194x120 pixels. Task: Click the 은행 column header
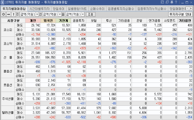tap(139, 21)
